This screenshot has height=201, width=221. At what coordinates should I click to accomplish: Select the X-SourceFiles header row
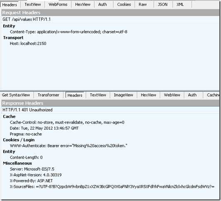click(x=112, y=187)
